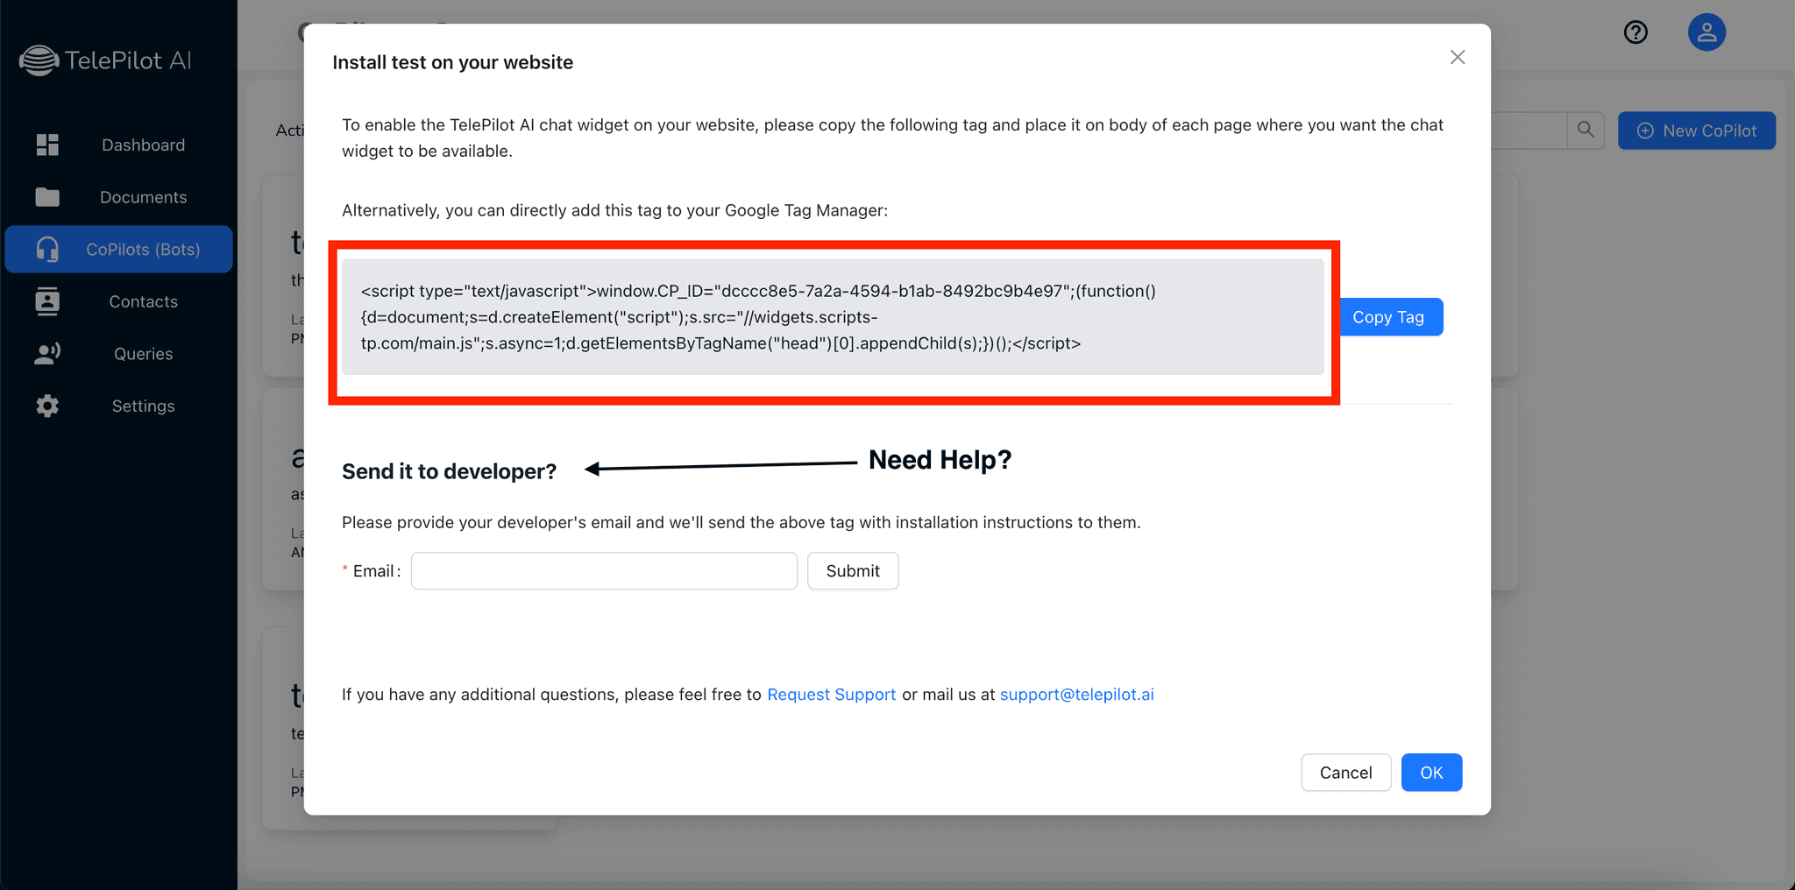Viewport: 1795px width, 890px height.
Task: Submit the developer email
Action: [852, 571]
